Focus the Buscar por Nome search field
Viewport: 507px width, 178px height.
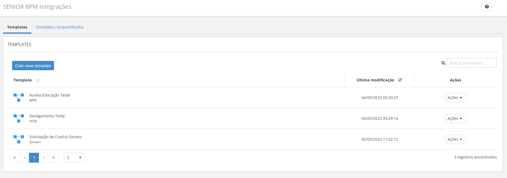pyautogui.click(x=471, y=63)
